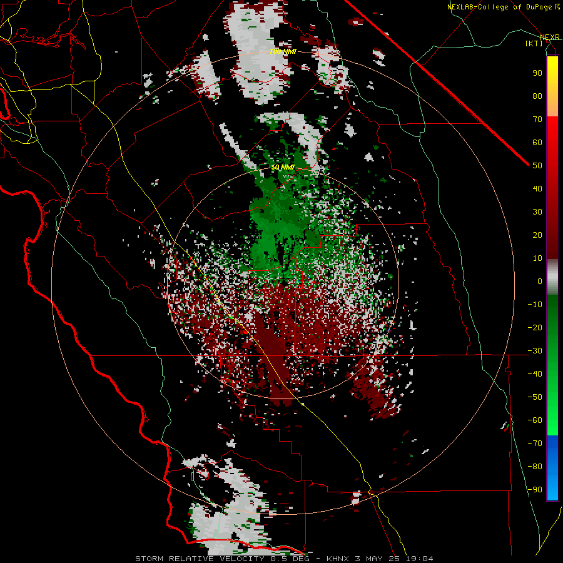Click the -20 value on the velocity scale
The image size is (563, 563).
pos(535,328)
